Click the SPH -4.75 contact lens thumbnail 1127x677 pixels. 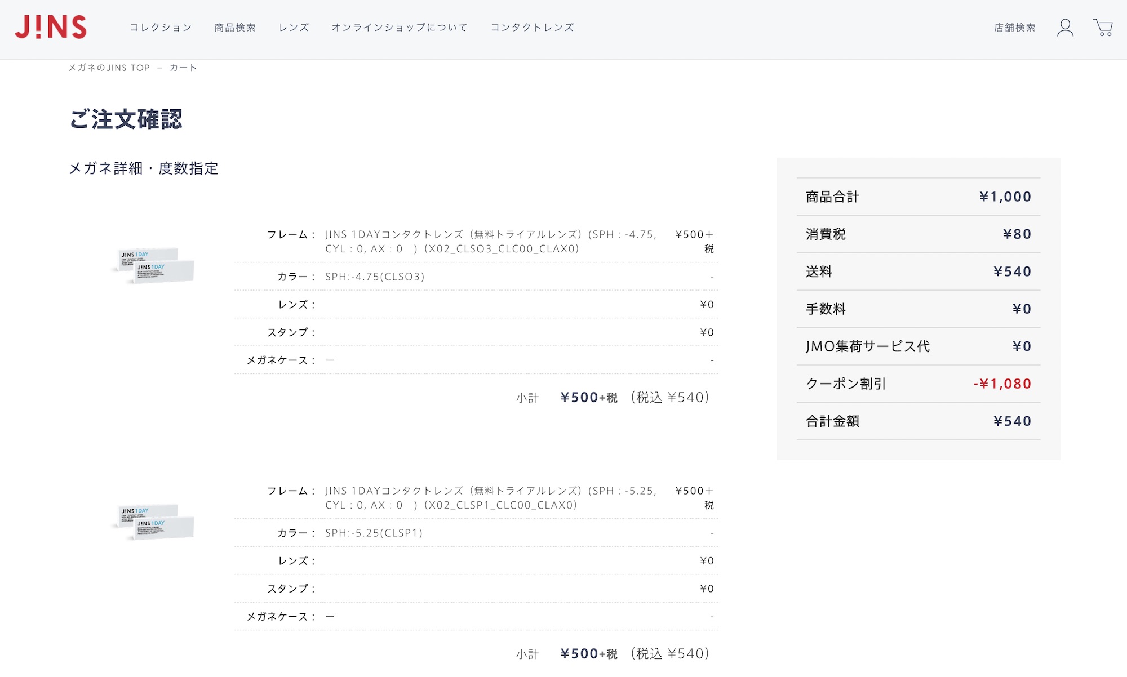153,265
